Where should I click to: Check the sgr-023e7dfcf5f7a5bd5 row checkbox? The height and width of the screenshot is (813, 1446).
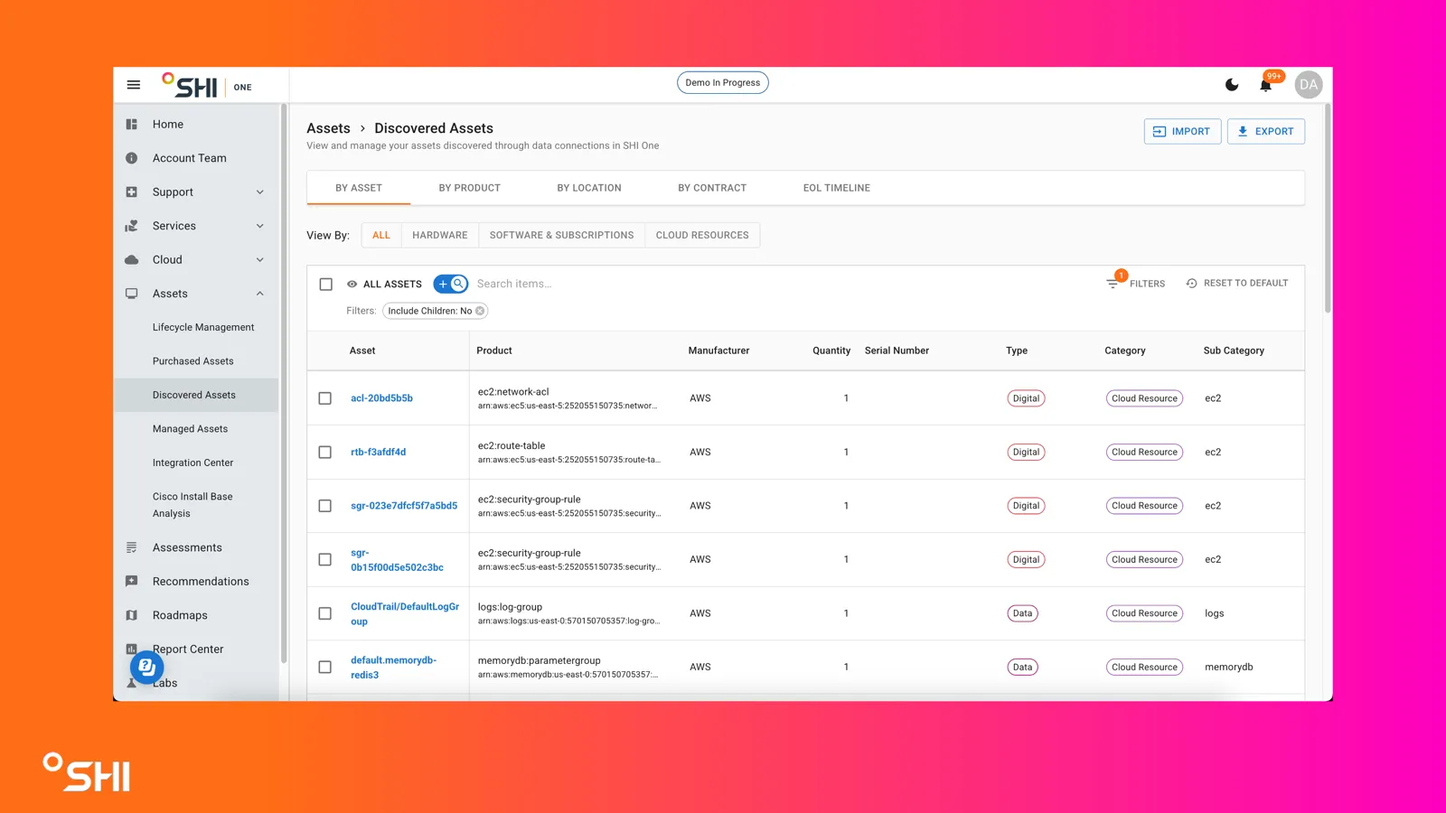(x=325, y=506)
